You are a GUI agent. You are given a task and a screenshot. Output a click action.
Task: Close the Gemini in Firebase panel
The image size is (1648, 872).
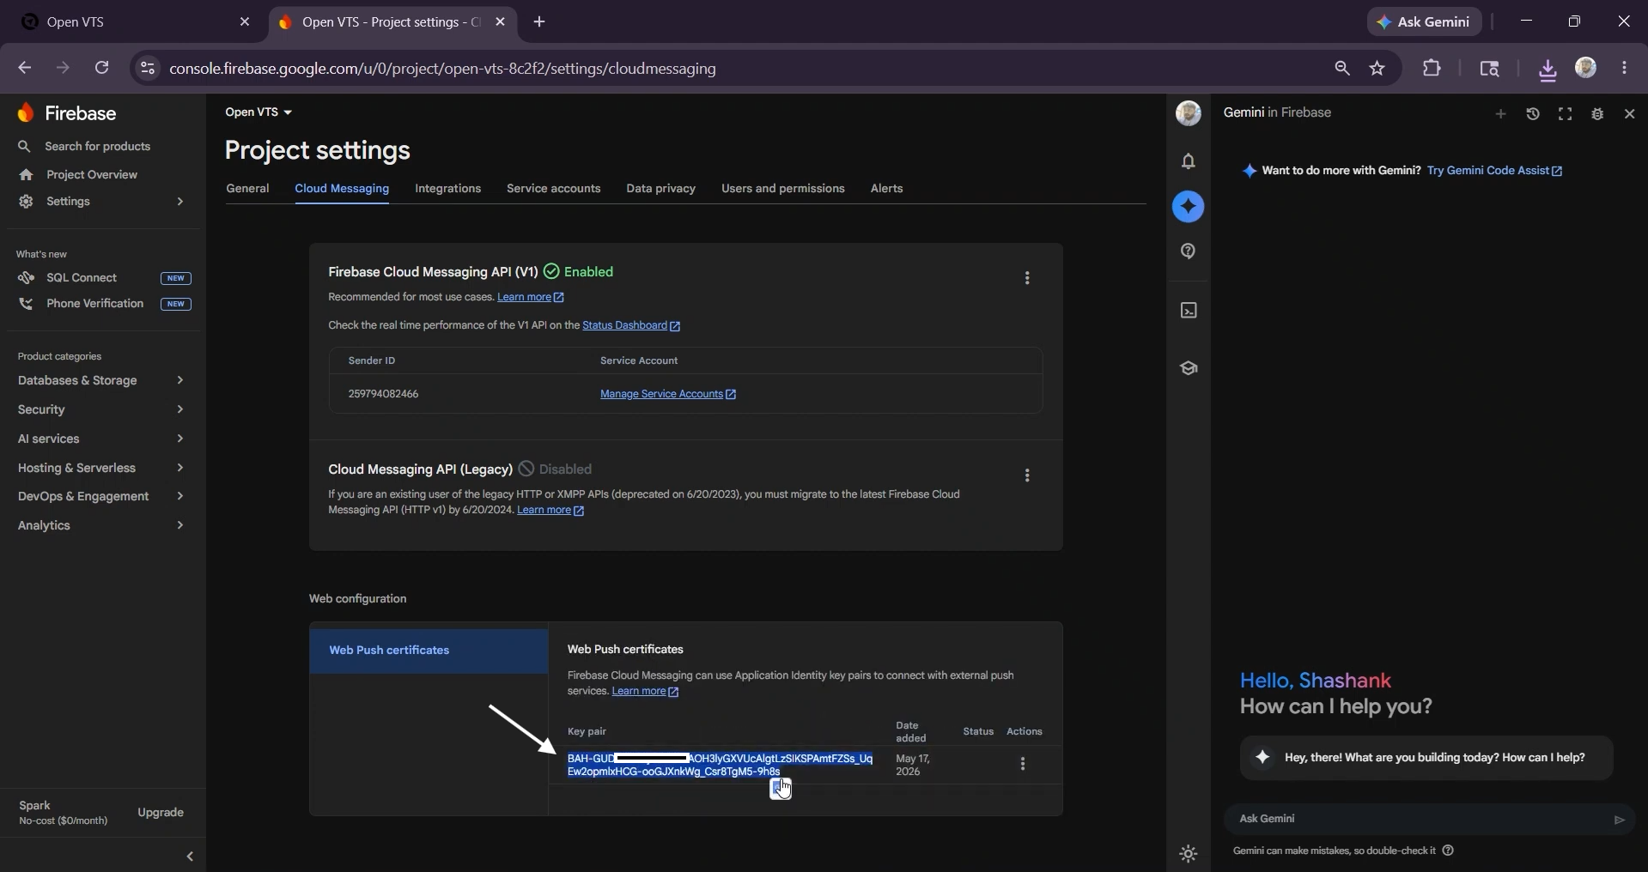(x=1630, y=114)
